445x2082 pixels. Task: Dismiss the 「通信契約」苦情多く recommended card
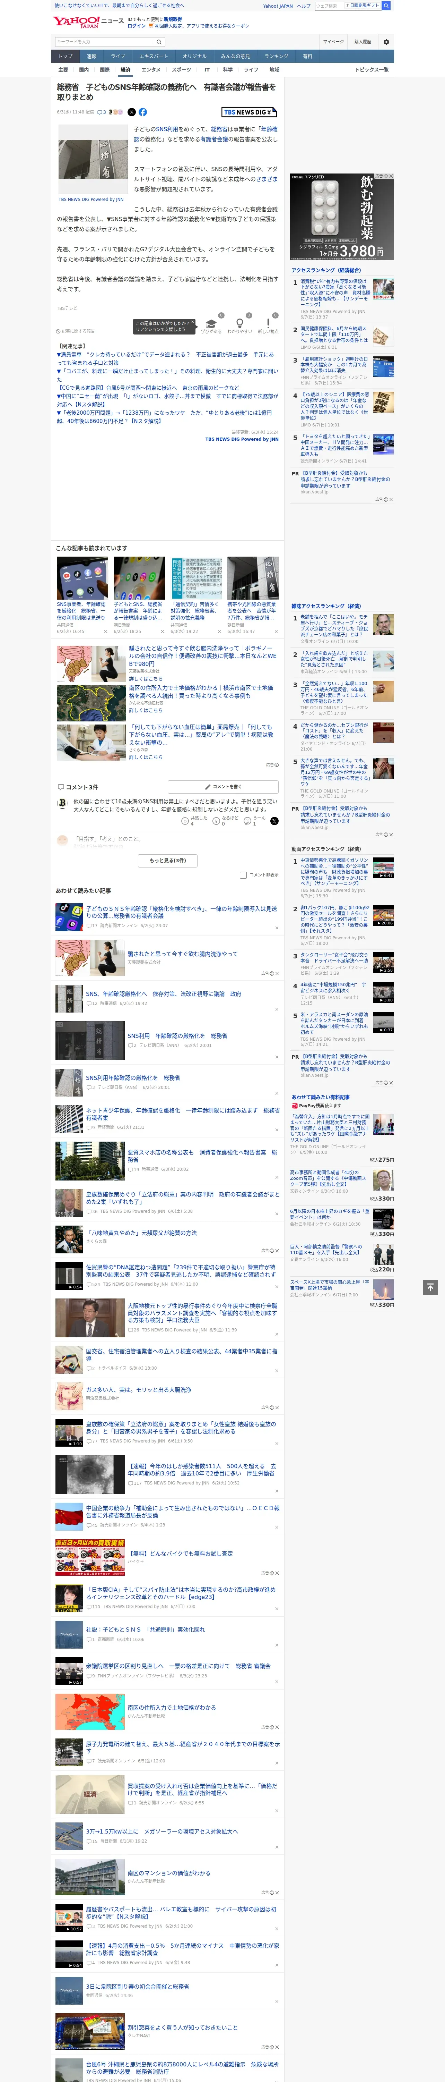click(x=219, y=631)
